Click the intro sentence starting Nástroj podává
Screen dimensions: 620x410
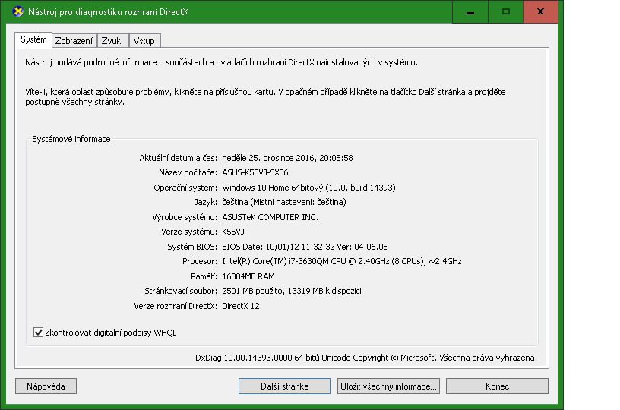[221, 62]
